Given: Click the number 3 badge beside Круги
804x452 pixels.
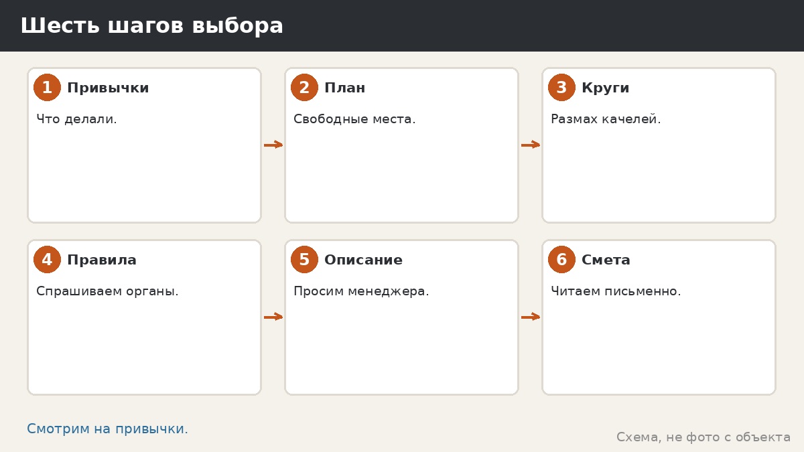Looking at the screenshot, I should click(561, 88).
